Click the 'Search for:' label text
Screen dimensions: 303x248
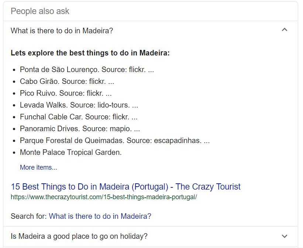point(29,216)
